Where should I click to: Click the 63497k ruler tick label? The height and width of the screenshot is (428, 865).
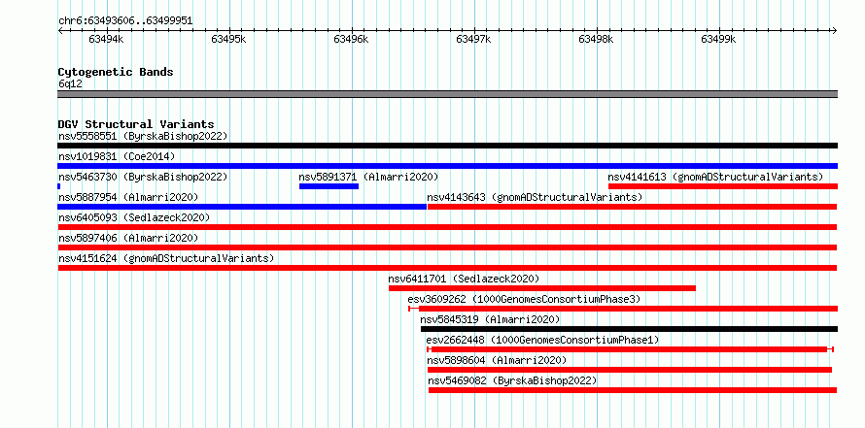(473, 39)
